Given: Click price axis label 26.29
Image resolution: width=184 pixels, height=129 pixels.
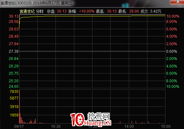Looking at the screenshot, I should click(14, 66).
